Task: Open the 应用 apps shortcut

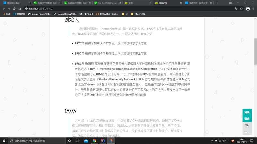Action: (x=6, y=14)
